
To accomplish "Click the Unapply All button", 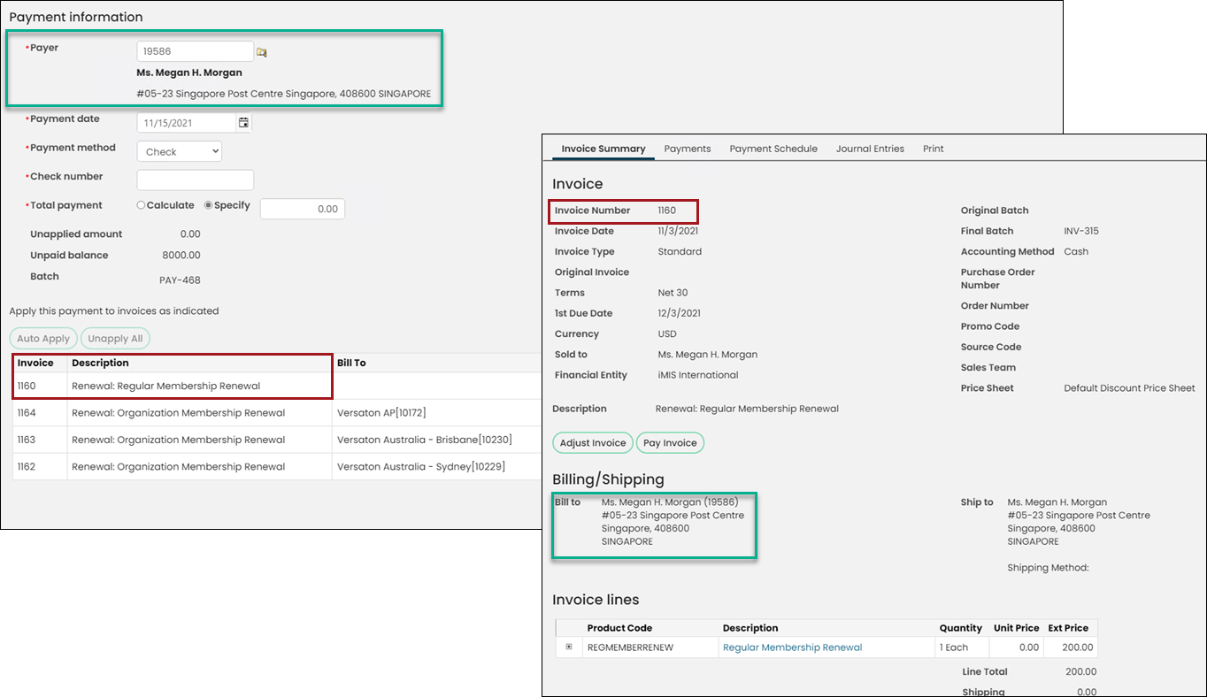I will pyautogui.click(x=115, y=339).
